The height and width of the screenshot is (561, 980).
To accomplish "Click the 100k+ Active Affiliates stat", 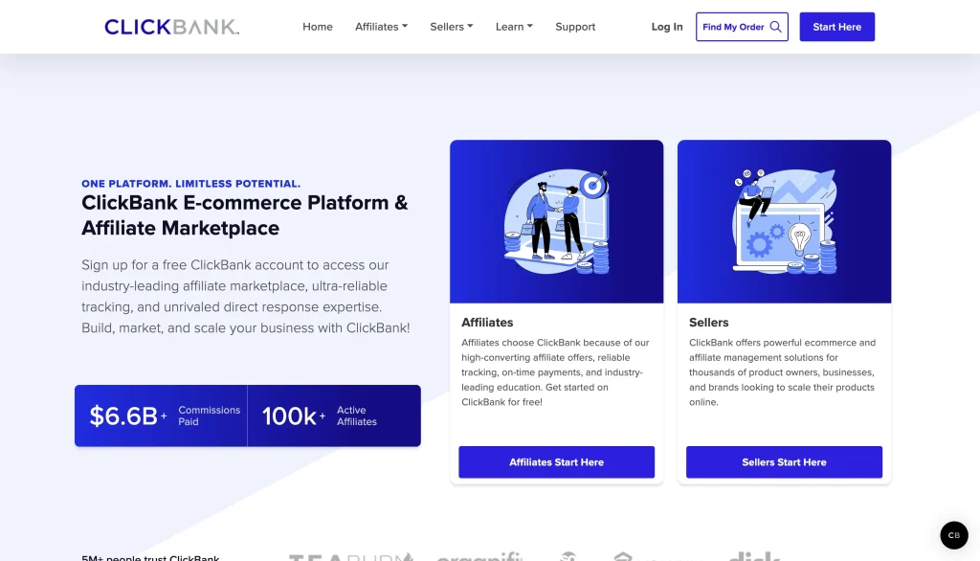I will point(333,415).
